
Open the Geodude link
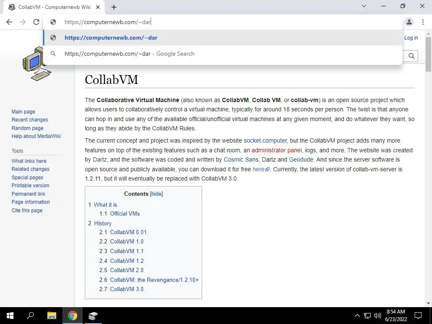coord(301,159)
